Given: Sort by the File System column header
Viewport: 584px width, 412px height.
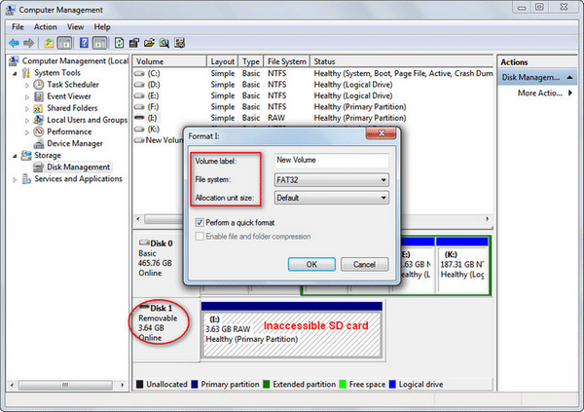Looking at the screenshot, I should click(x=287, y=61).
